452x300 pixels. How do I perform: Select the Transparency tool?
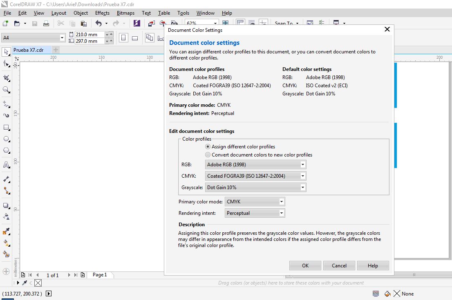6,217
